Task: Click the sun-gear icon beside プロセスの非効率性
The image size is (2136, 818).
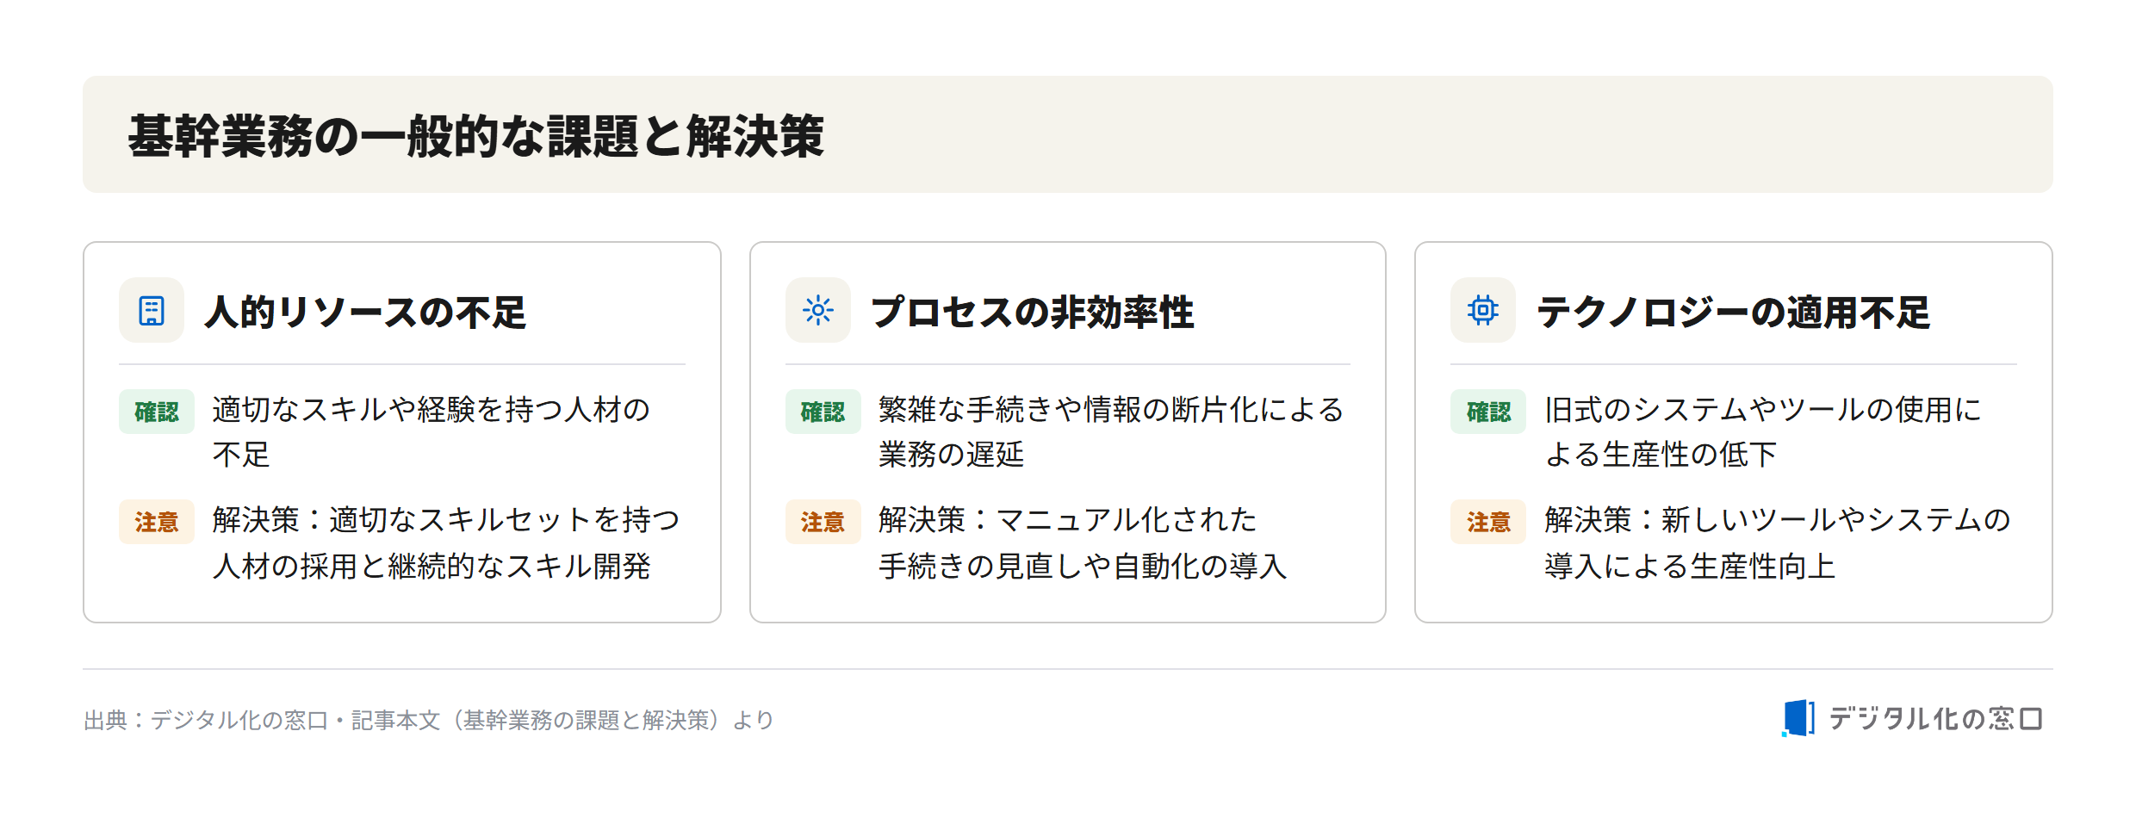Action: coord(817,310)
